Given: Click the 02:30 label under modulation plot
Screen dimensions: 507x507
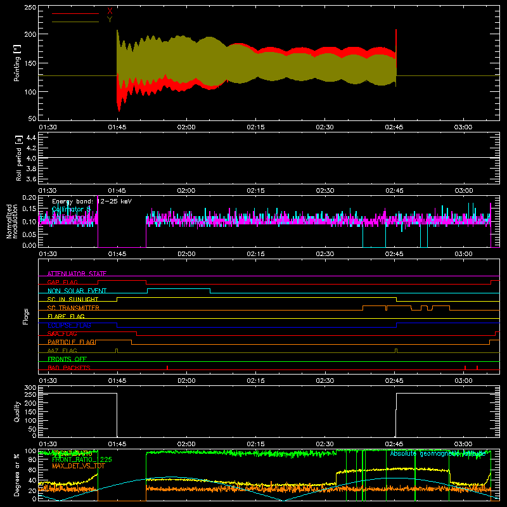Looking at the screenshot, I should point(324,254).
